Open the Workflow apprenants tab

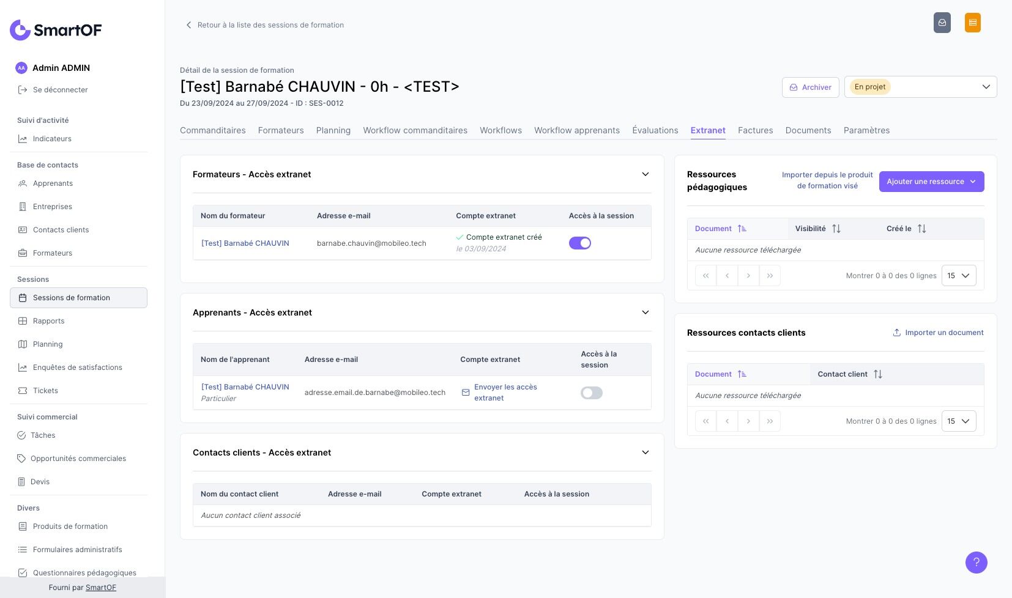click(x=576, y=130)
